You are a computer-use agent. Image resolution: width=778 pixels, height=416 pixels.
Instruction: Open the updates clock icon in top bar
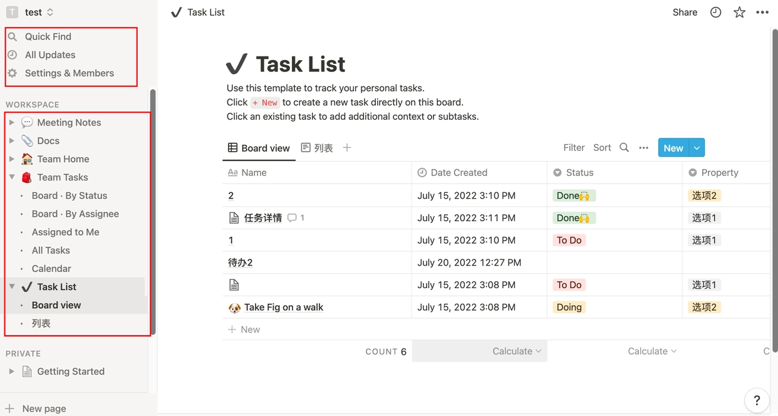715,13
